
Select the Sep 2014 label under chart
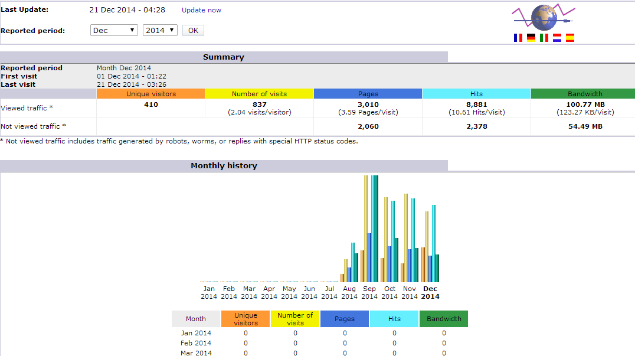pos(369,293)
